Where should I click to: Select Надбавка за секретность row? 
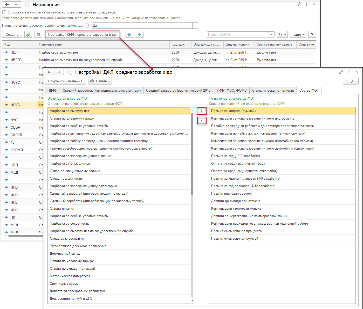[119, 223]
